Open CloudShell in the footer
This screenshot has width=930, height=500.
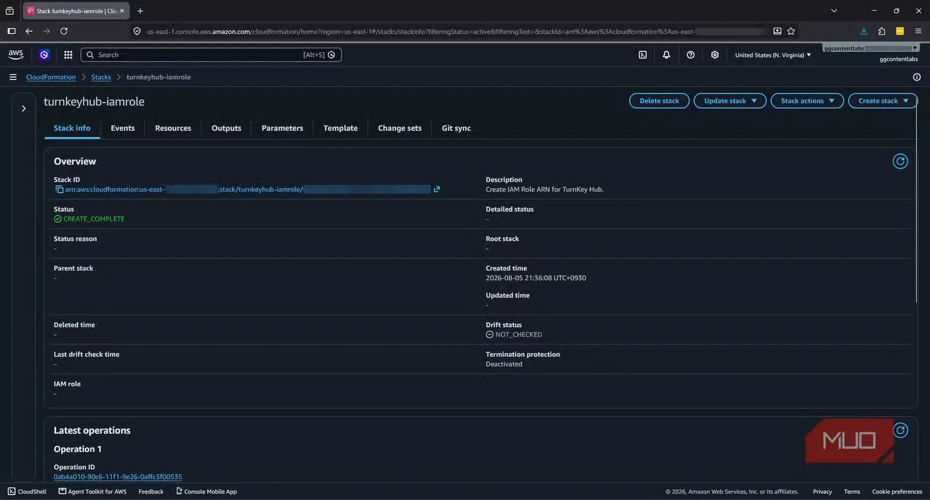pos(27,491)
